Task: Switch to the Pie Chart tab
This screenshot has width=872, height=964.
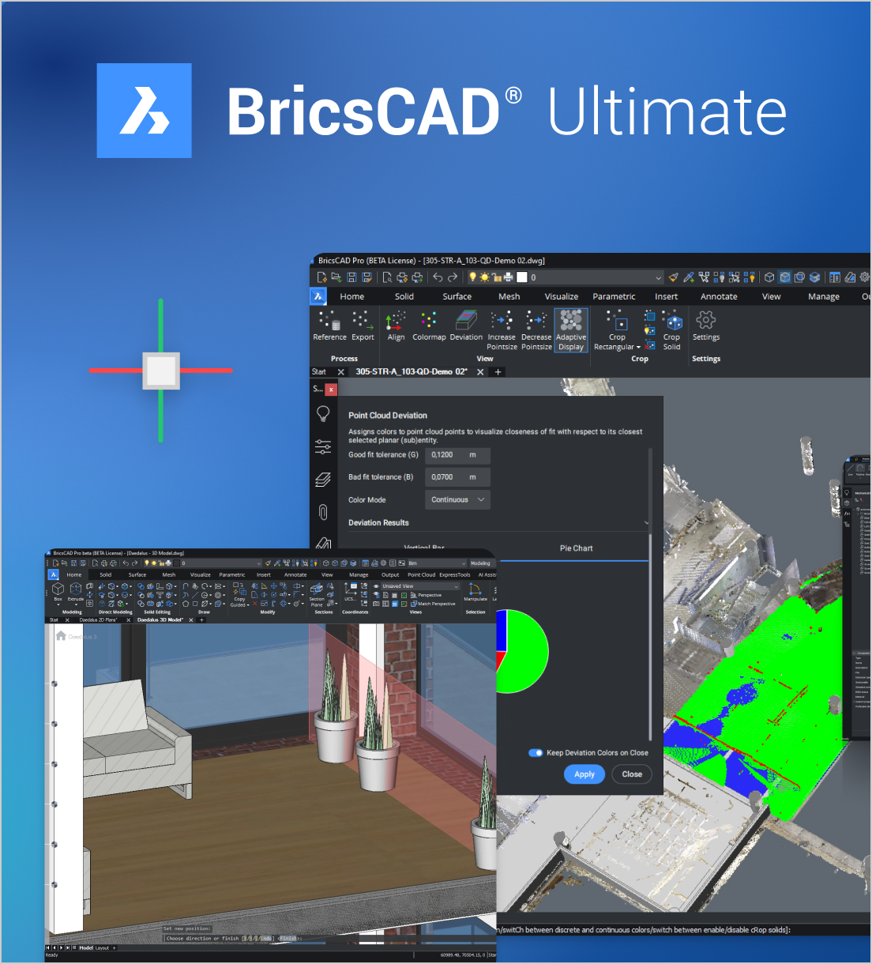Action: tap(576, 548)
